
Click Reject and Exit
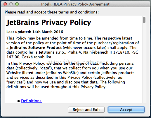point(86,110)
